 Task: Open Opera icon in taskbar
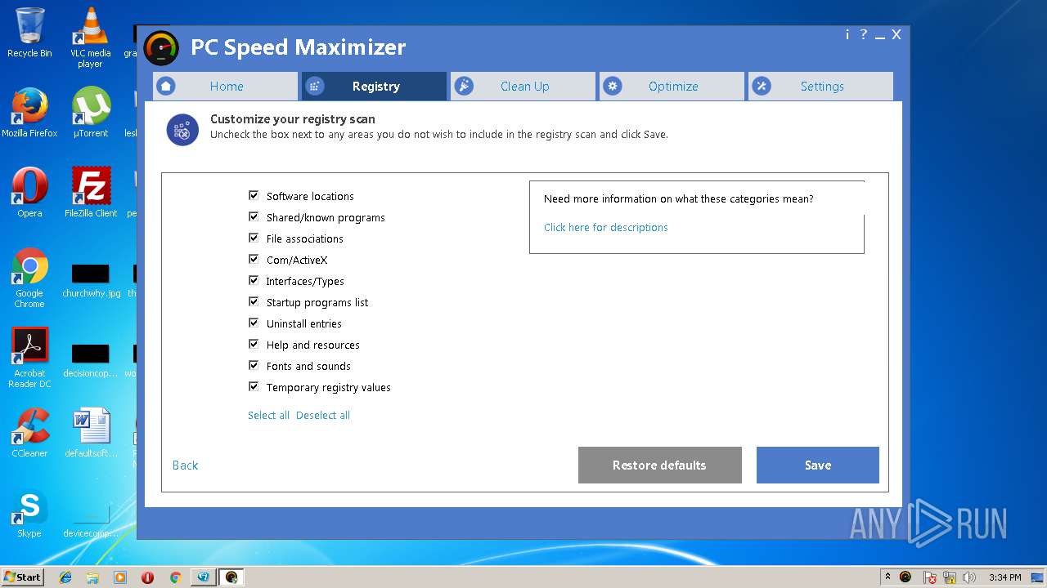[x=147, y=577]
